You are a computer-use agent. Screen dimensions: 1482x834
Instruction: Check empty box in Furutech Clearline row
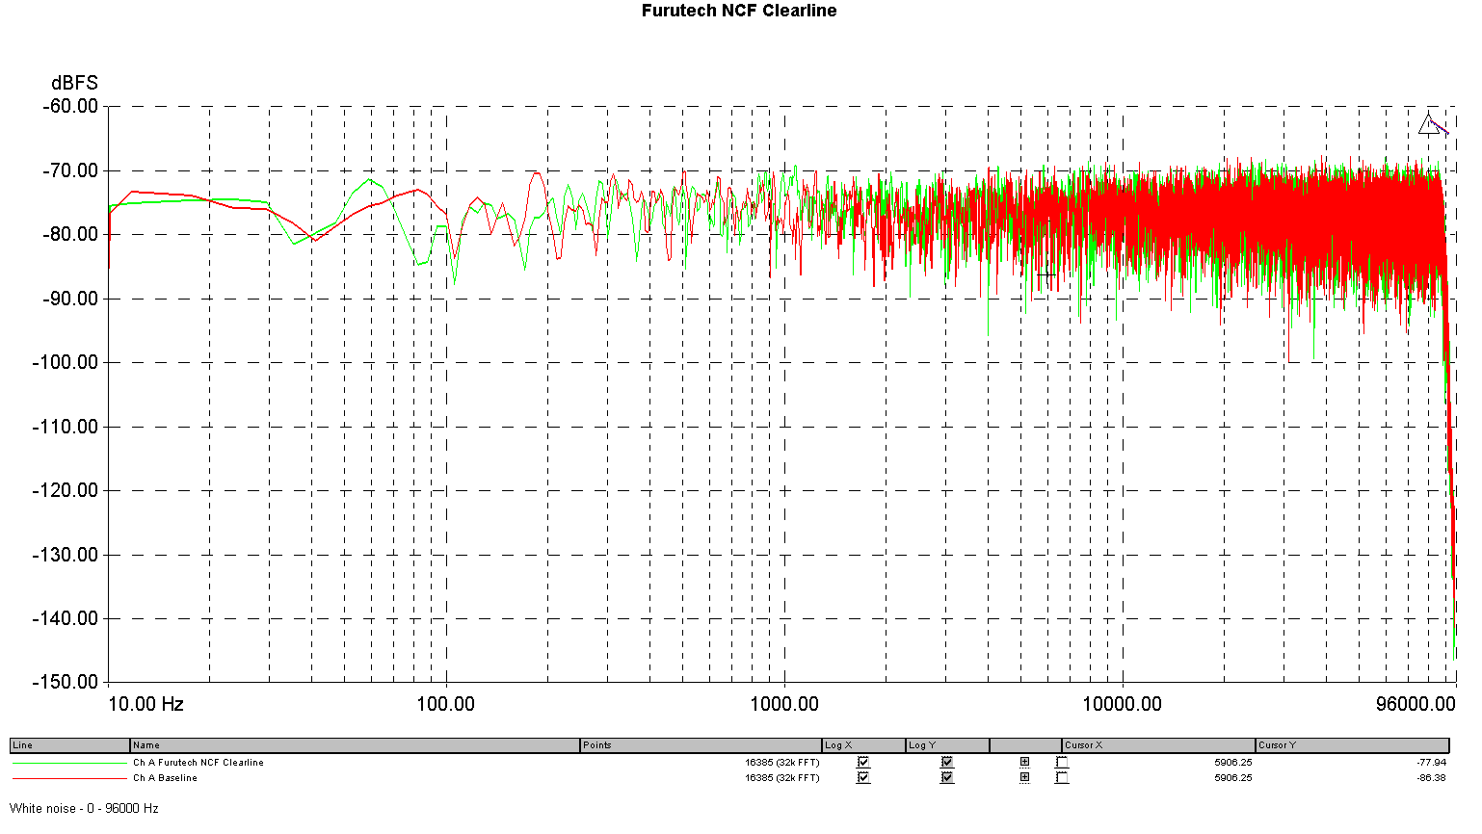pyautogui.click(x=1062, y=762)
